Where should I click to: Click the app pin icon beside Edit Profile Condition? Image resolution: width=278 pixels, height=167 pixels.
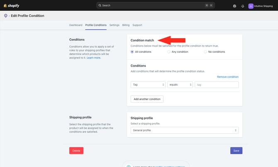pos(6,16)
